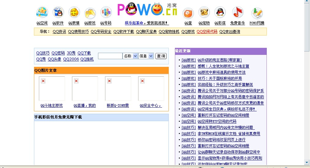
Task: Open QQ聊天宝典 in the navigation bar
Action: (x=146, y=32)
